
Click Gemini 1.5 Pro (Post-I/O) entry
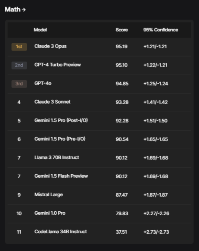point(61,120)
